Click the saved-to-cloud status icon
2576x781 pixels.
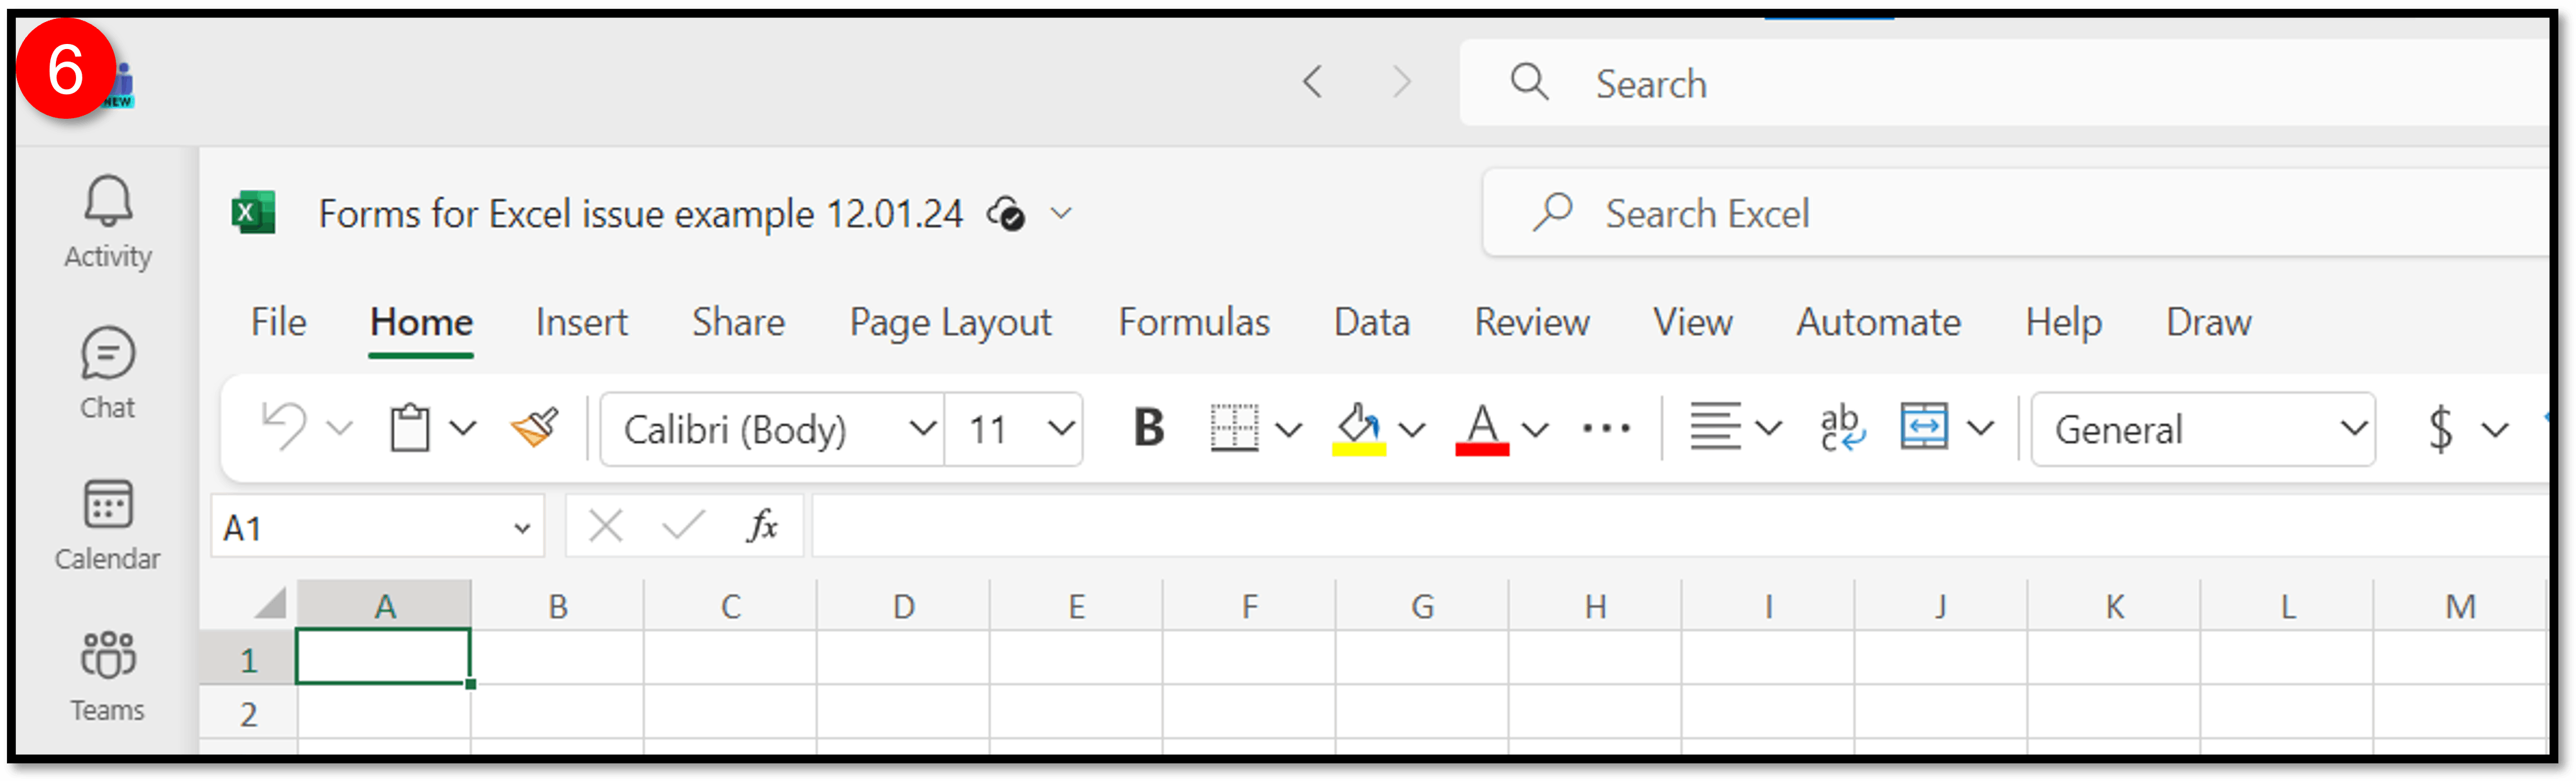(x=1006, y=214)
